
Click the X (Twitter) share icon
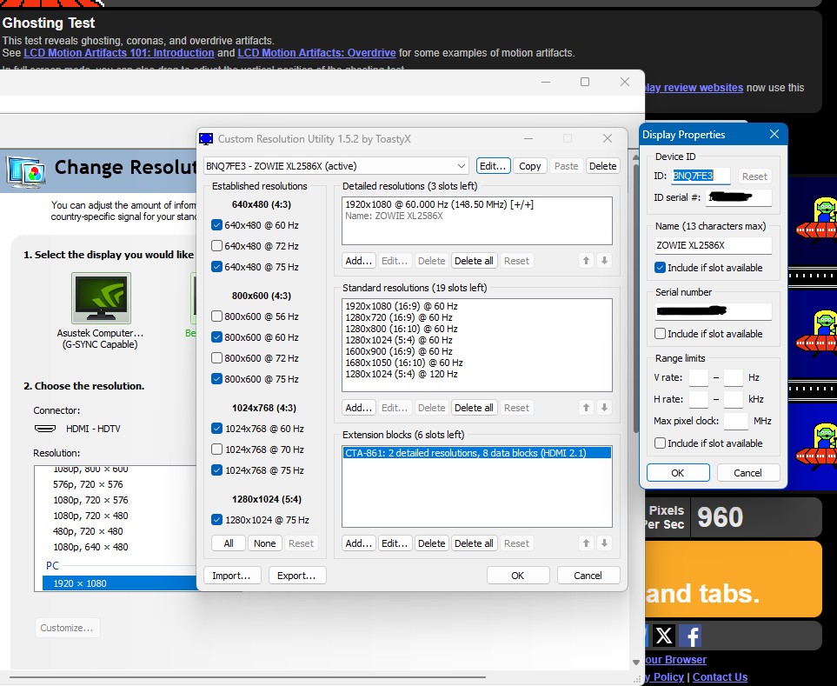pos(664,636)
